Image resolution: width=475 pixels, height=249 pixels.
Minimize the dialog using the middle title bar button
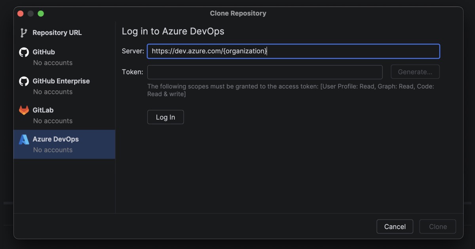pyautogui.click(x=30, y=13)
